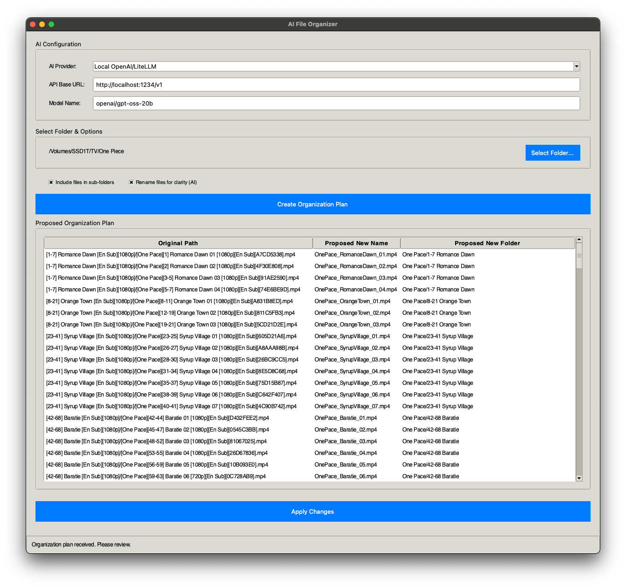Viewport: 626px width, 588px height.
Task: Click the Proposed New Name column header
Action: coord(356,243)
